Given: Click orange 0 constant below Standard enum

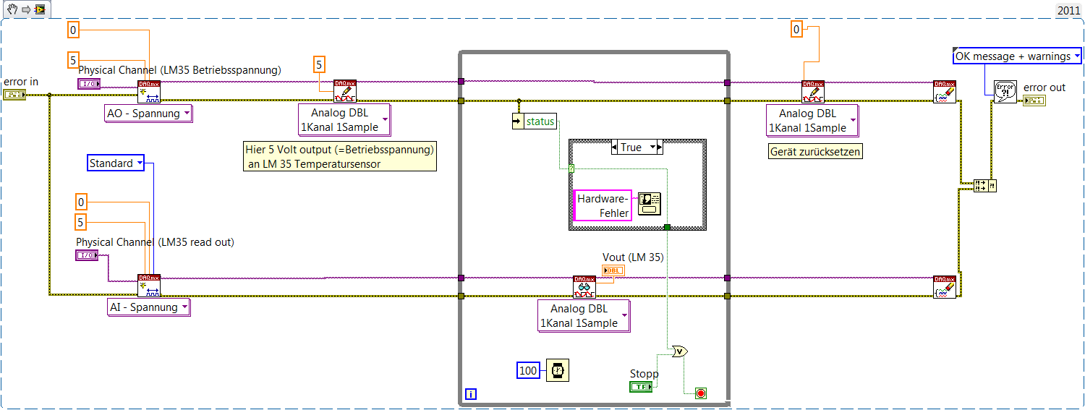Looking at the screenshot, I should pyautogui.click(x=82, y=202).
